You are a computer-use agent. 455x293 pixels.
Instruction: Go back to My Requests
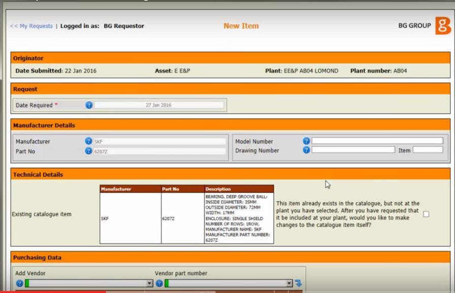tap(31, 26)
